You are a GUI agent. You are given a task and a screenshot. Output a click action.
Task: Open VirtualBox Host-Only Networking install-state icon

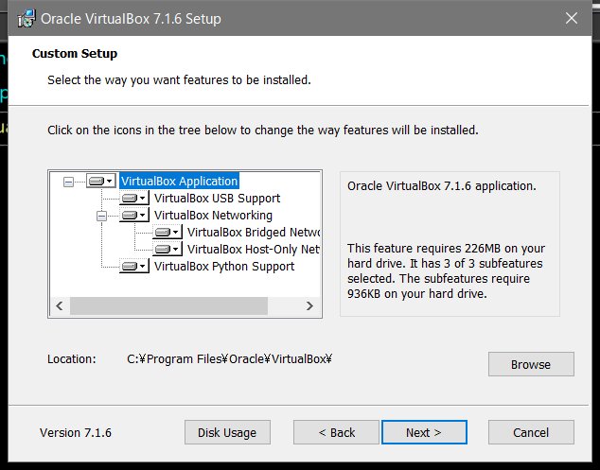(x=168, y=249)
